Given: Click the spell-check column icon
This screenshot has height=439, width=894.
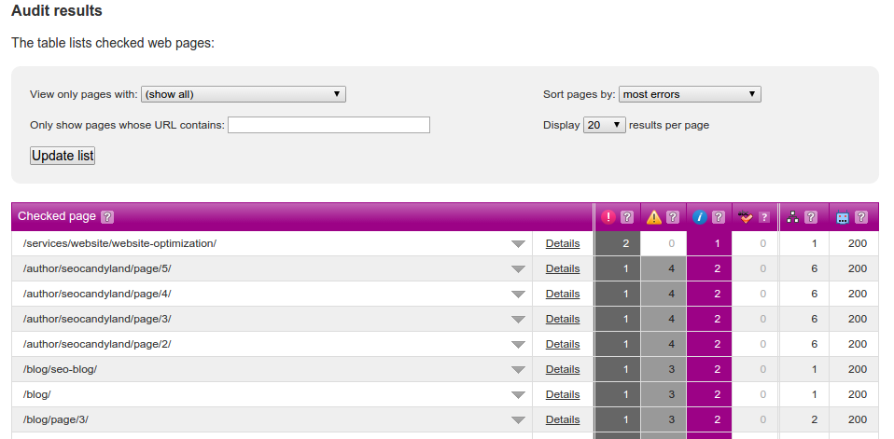Looking at the screenshot, I should pyautogui.click(x=746, y=217).
